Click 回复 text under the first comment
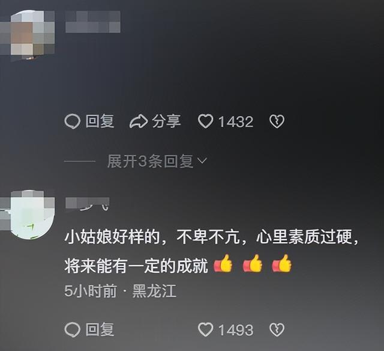 click(x=100, y=121)
